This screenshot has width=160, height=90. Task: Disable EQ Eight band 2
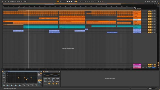pos(11,85)
